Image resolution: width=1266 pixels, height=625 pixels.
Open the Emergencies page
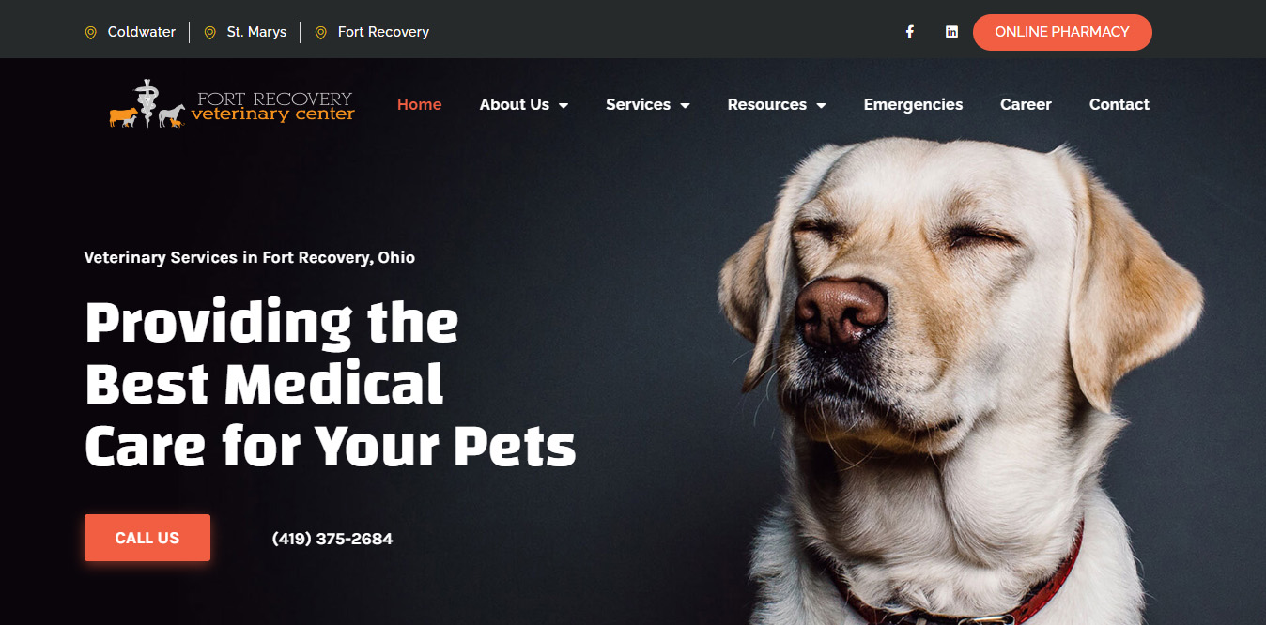coord(913,104)
